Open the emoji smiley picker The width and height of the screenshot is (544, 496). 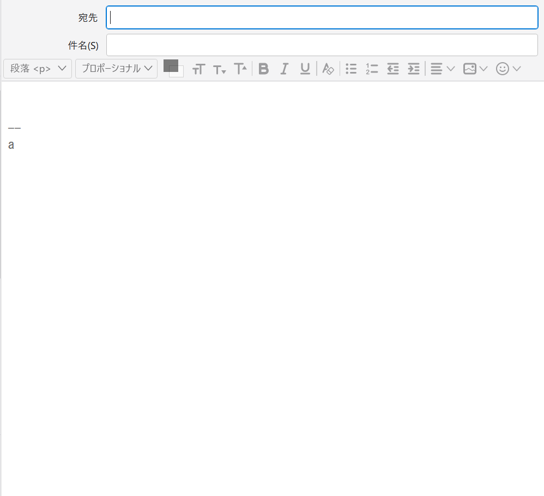click(508, 69)
